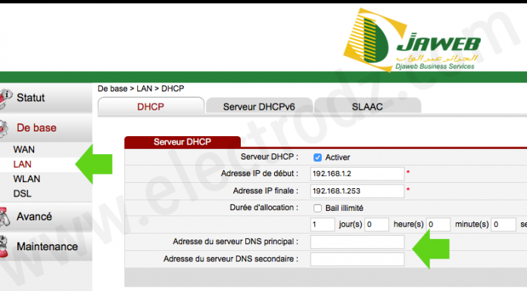Image resolution: width=527 pixels, height=291 pixels.
Task: Click the Maintenance sidebar icon
Action: 4,246
